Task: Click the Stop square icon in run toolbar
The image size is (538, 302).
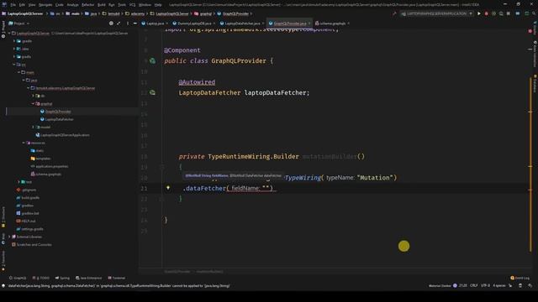Action: coord(508,13)
